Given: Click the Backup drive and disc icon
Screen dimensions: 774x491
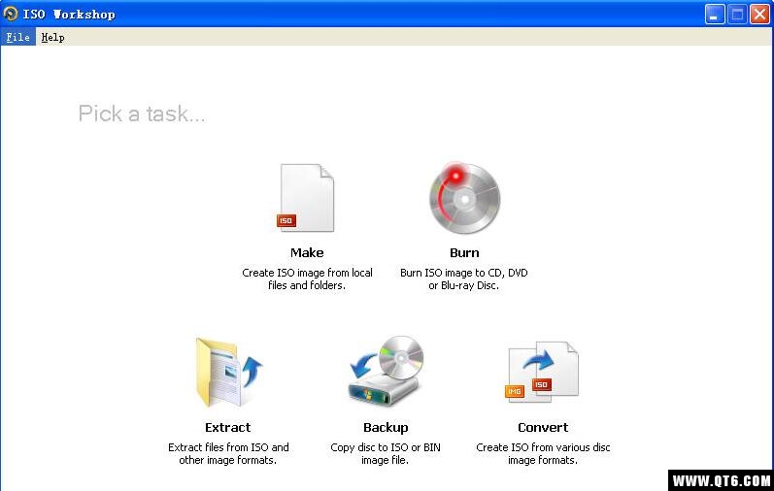Looking at the screenshot, I should tap(386, 371).
